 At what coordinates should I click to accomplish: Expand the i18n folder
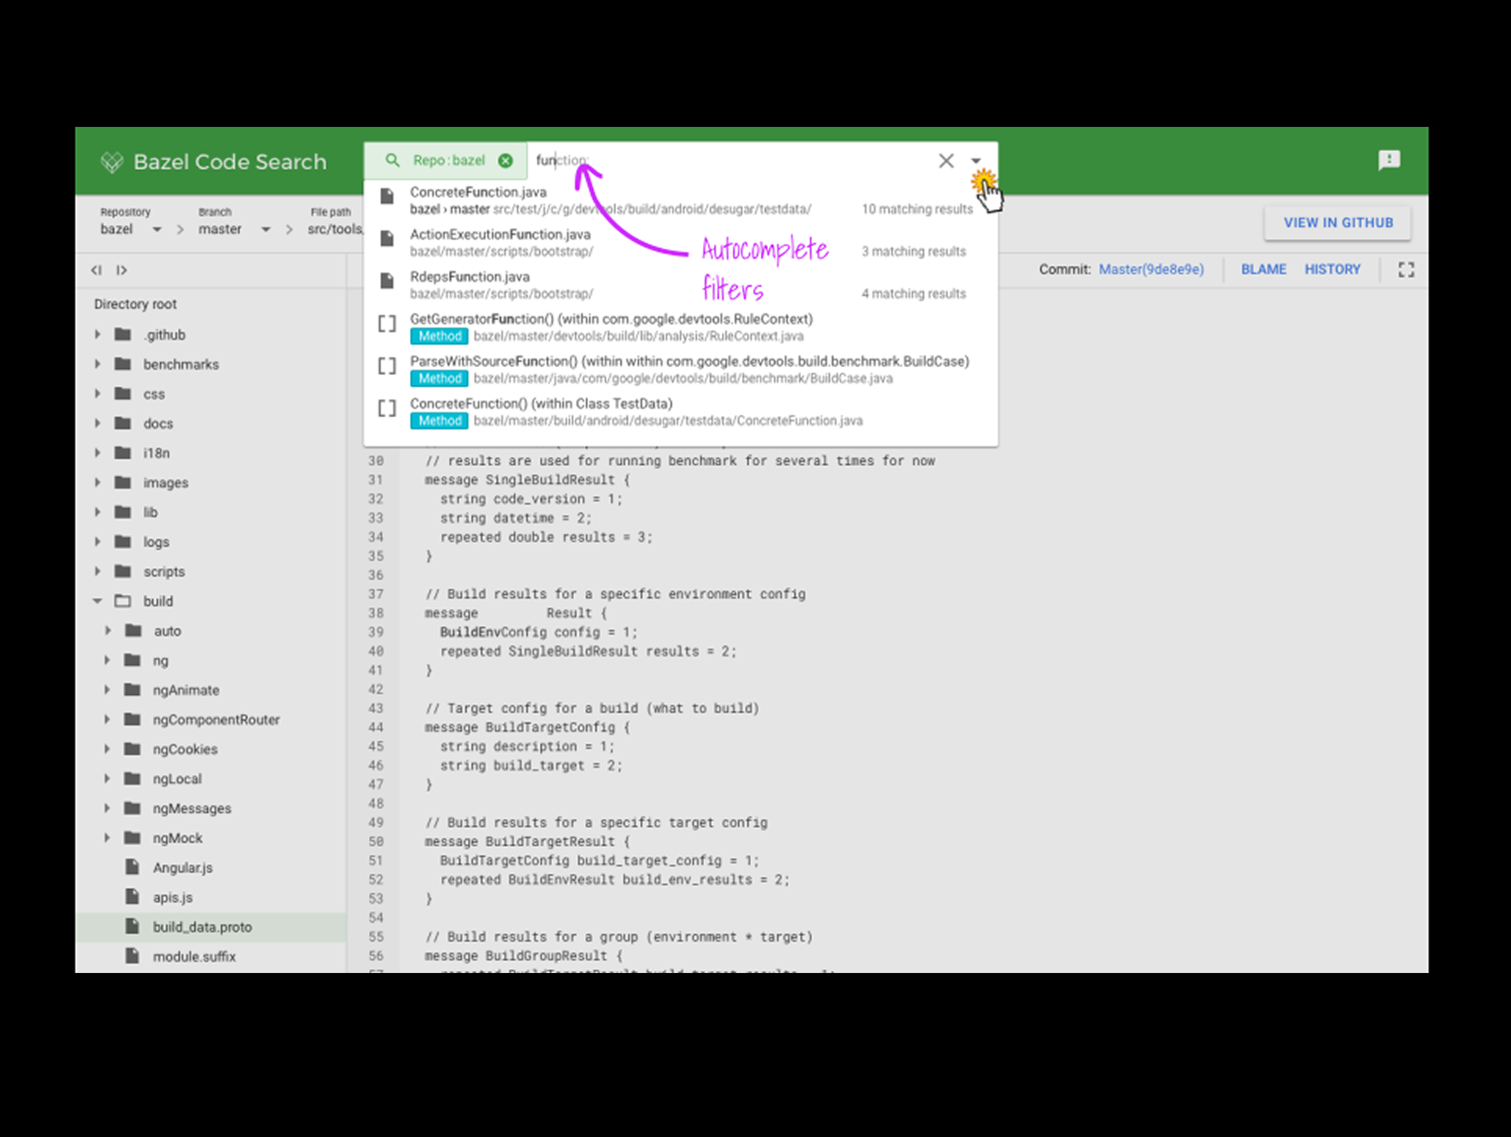pyautogui.click(x=98, y=453)
